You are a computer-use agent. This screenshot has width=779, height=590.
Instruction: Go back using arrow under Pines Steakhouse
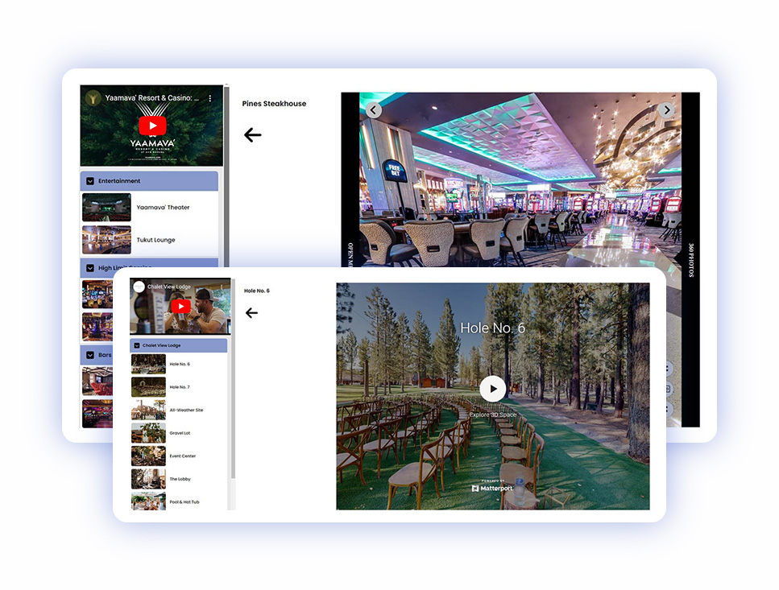pyautogui.click(x=252, y=135)
